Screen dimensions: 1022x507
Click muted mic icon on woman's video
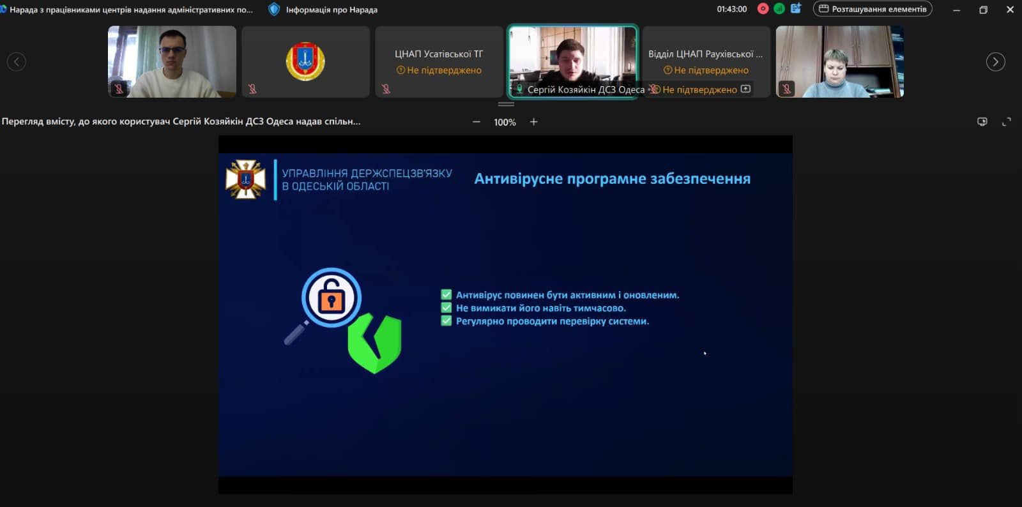pyautogui.click(x=787, y=89)
